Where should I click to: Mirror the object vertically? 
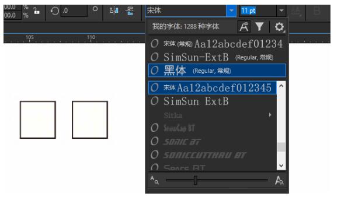pos(130,10)
